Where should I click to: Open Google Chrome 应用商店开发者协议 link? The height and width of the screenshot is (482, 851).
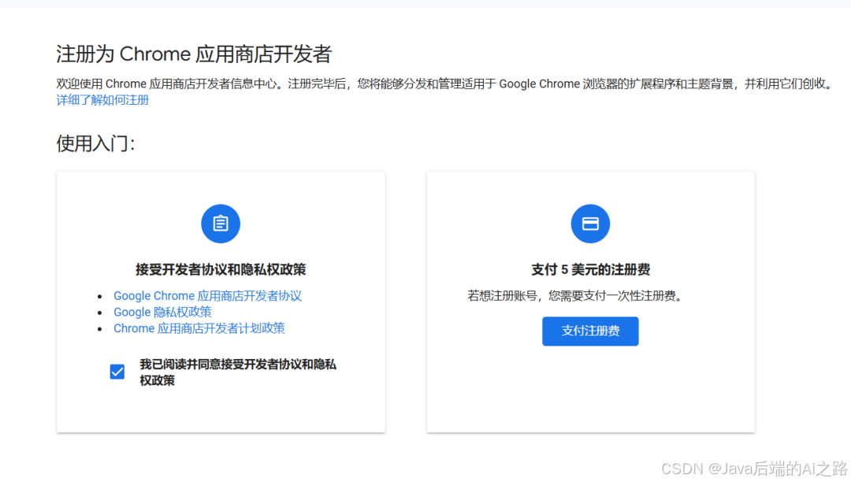tap(207, 295)
